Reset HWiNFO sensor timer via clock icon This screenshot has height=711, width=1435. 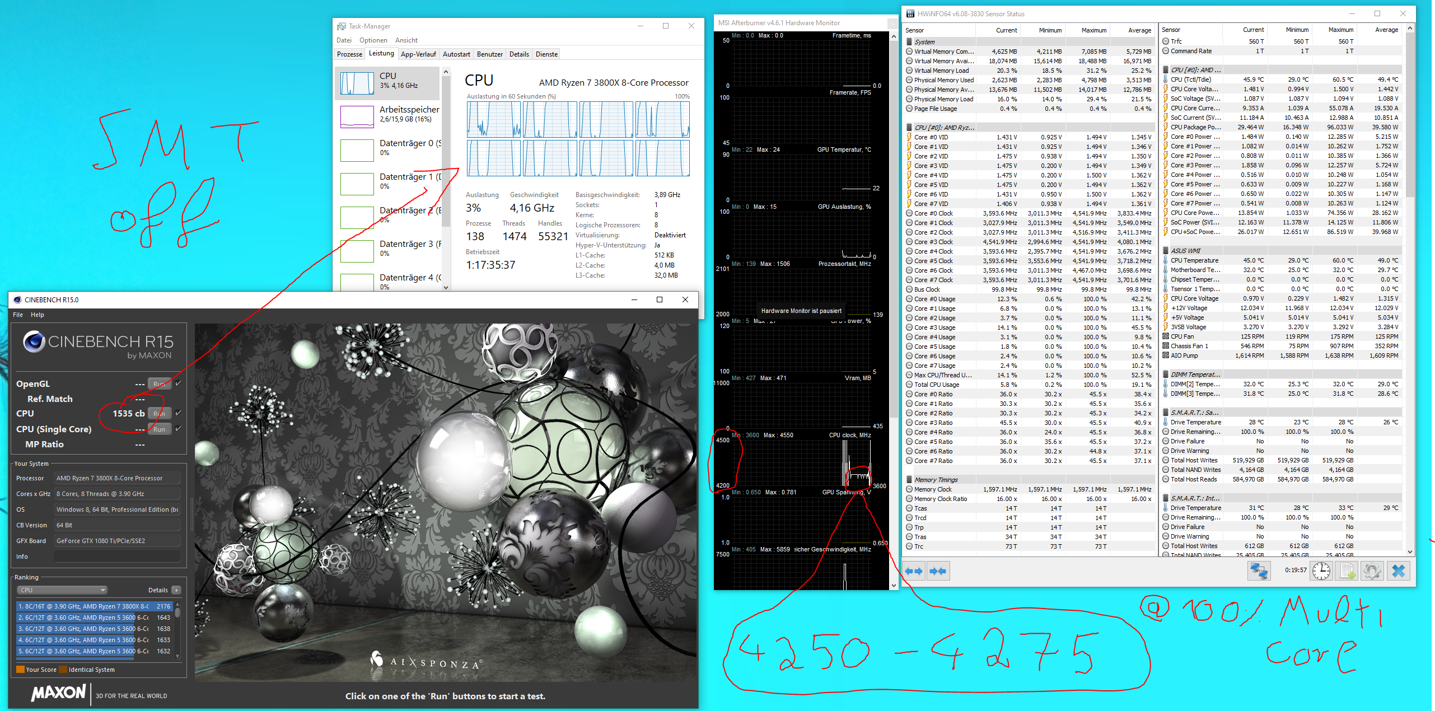(1321, 571)
